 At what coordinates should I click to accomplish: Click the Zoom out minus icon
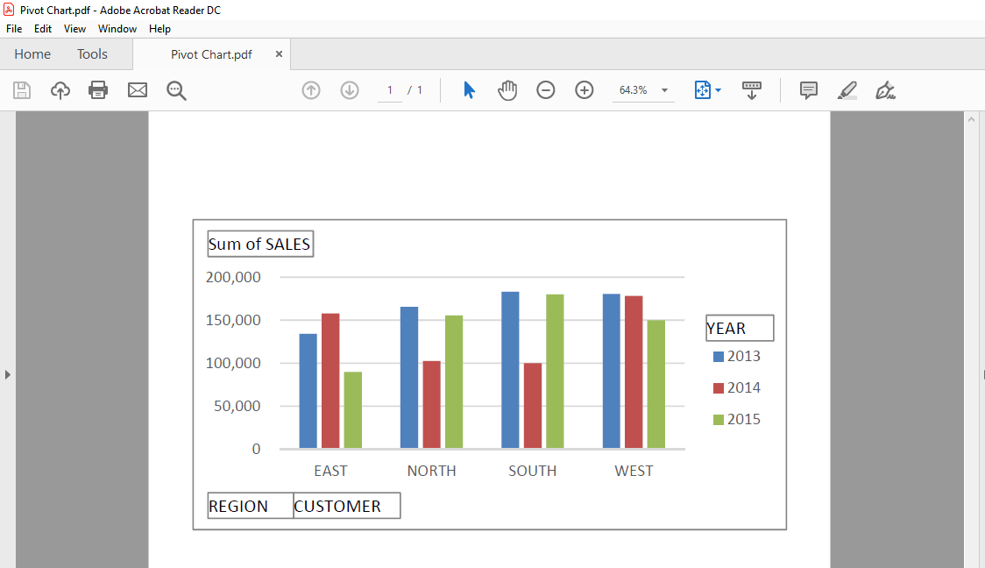coord(546,90)
